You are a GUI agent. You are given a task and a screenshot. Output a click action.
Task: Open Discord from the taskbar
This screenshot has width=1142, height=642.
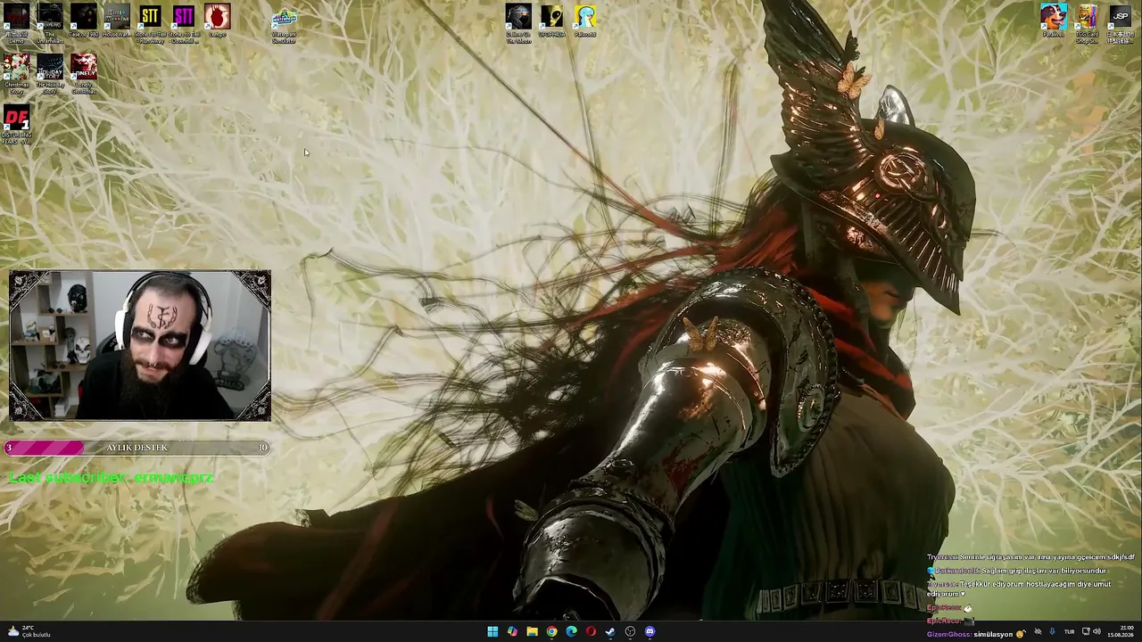[x=650, y=631]
